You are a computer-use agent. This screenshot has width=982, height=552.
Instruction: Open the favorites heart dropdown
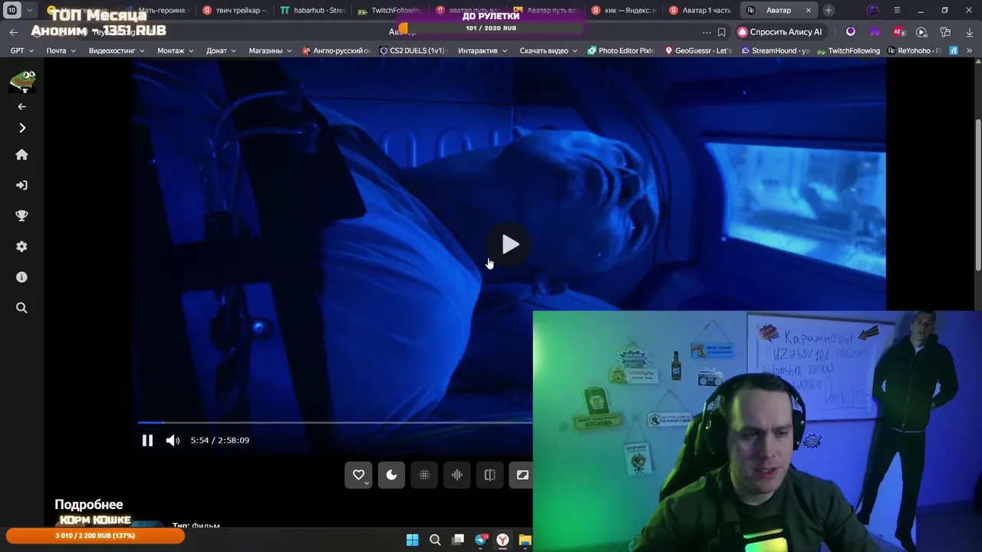coord(358,475)
